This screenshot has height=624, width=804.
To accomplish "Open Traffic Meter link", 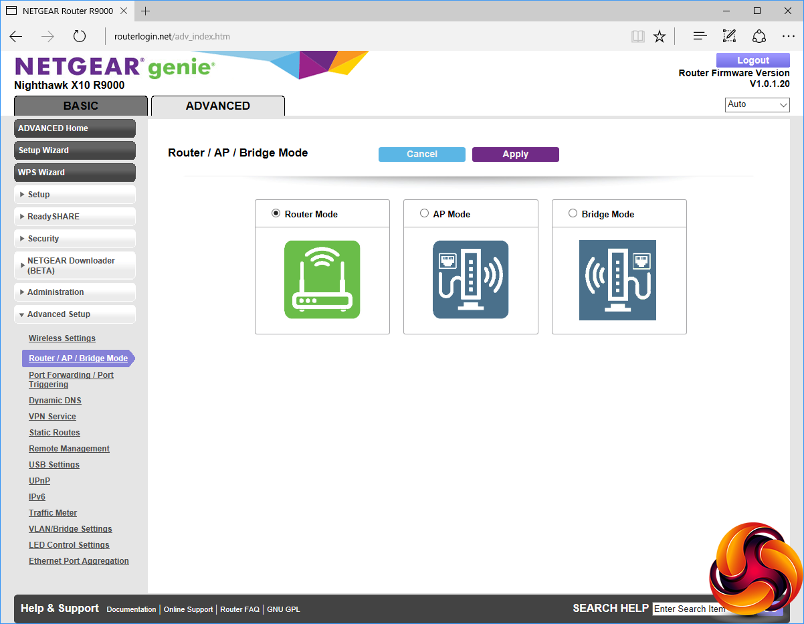I will (x=53, y=513).
